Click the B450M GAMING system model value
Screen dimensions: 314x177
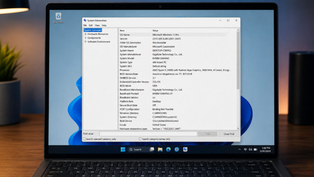(161, 58)
